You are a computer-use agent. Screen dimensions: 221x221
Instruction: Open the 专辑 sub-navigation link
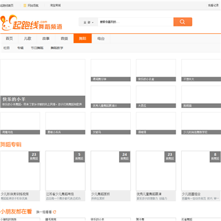click(20, 48)
